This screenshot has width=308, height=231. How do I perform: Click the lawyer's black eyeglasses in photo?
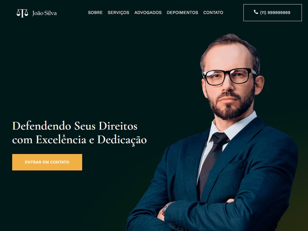tap(229, 76)
